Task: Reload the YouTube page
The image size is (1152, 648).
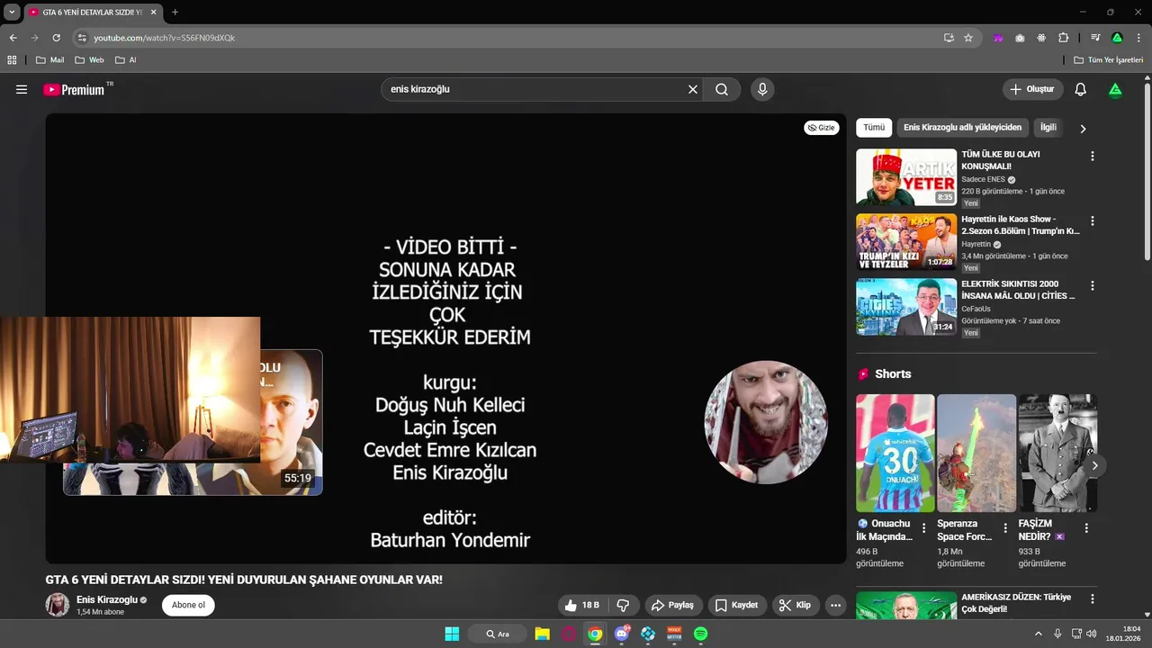Action: pos(56,38)
